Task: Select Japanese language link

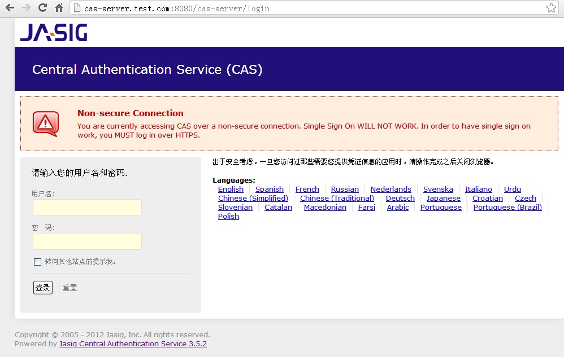Action: pyautogui.click(x=443, y=198)
